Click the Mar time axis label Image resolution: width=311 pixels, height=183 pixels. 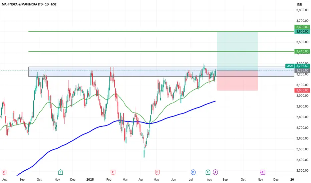[x=125, y=179]
